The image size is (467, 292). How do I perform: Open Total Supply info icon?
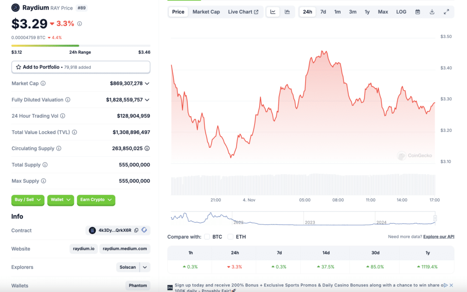[45, 165]
